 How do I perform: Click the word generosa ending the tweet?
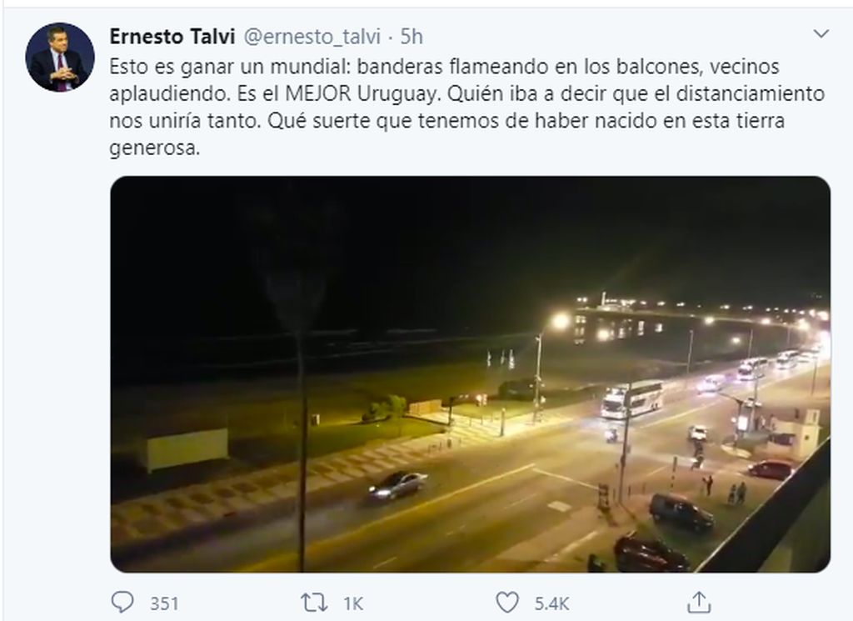click(154, 148)
